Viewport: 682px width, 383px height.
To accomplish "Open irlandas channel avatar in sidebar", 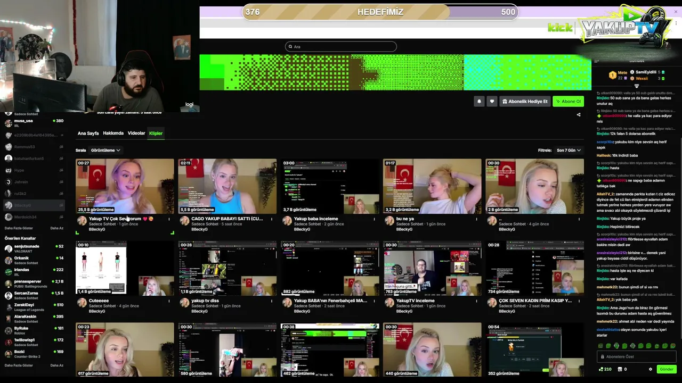I will (x=9, y=272).
